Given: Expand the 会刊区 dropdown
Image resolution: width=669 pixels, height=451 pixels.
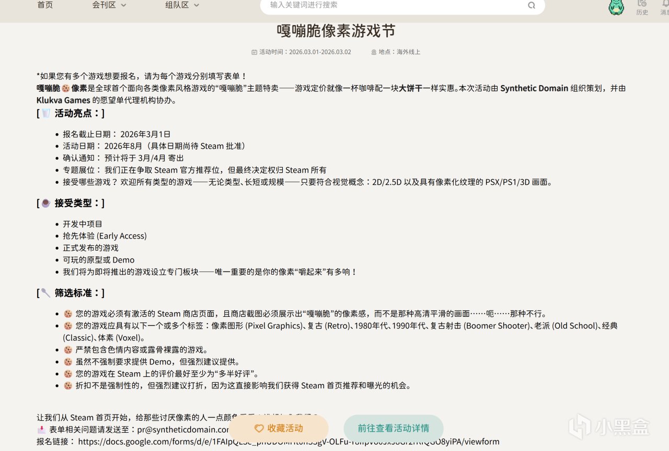Looking at the screenshot, I should coord(109,5).
